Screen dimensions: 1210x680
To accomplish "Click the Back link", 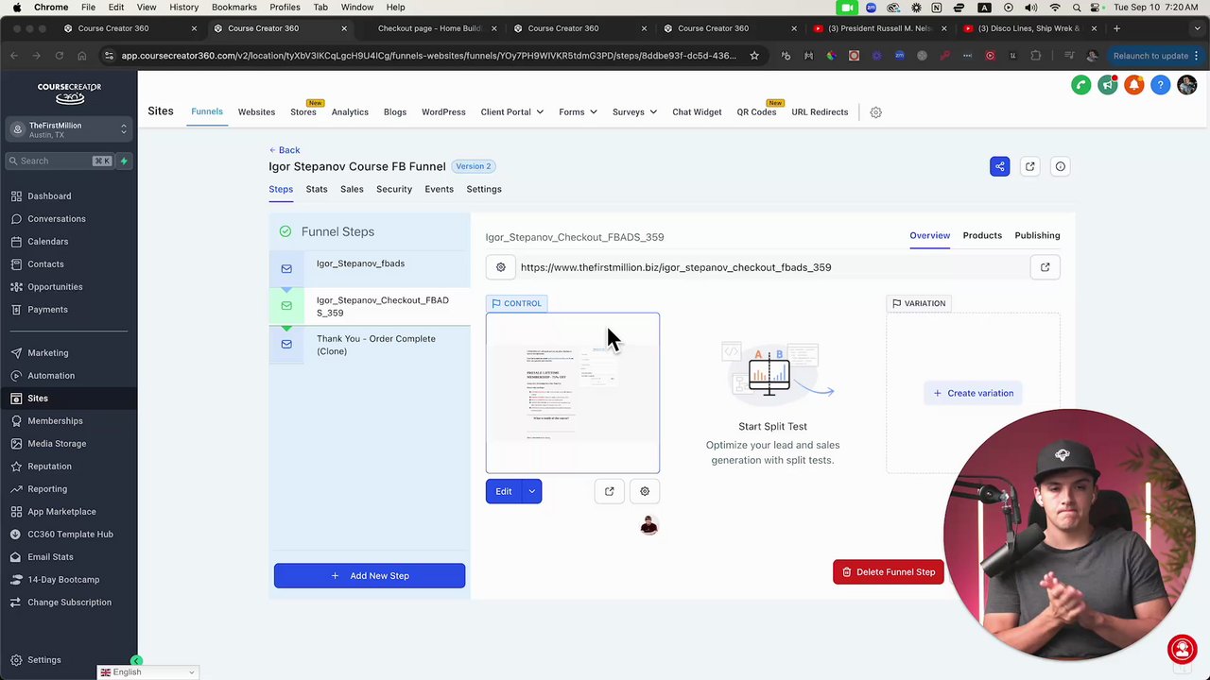I will tap(285, 149).
